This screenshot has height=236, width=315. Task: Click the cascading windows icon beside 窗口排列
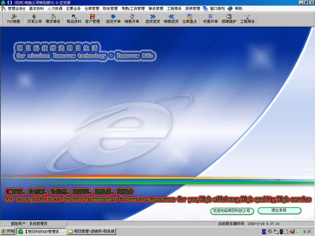tap(205, 9)
